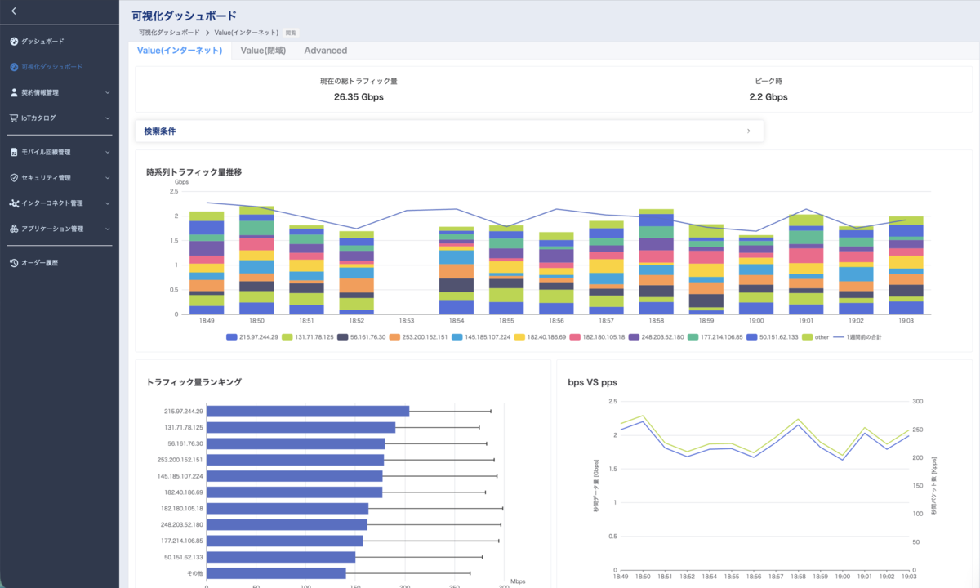Click the 19:03 x-axis label in the time series chart
Image resolution: width=980 pixels, height=588 pixels.
click(906, 321)
